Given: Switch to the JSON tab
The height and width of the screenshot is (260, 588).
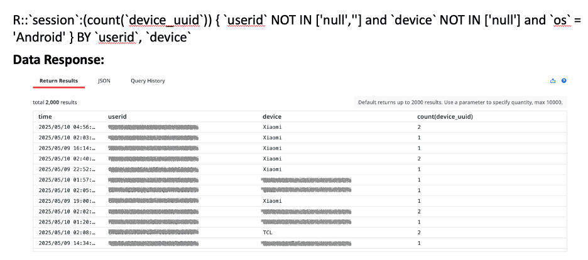Looking at the screenshot, I should pyautogui.click(x=104, y=80).
